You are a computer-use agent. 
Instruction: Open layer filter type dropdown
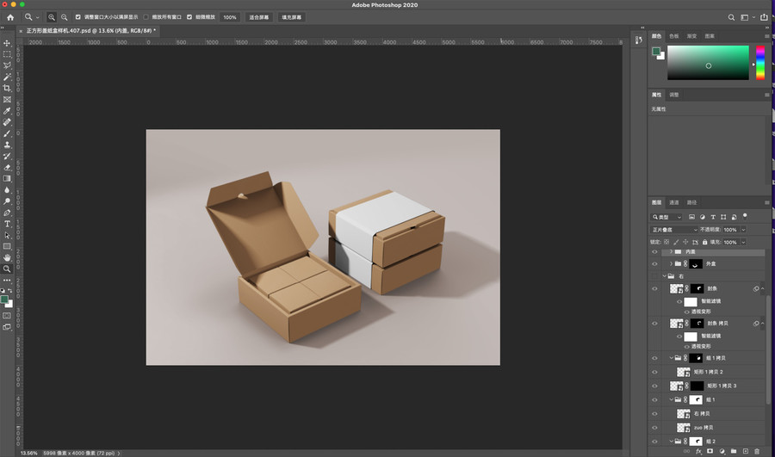666,217
